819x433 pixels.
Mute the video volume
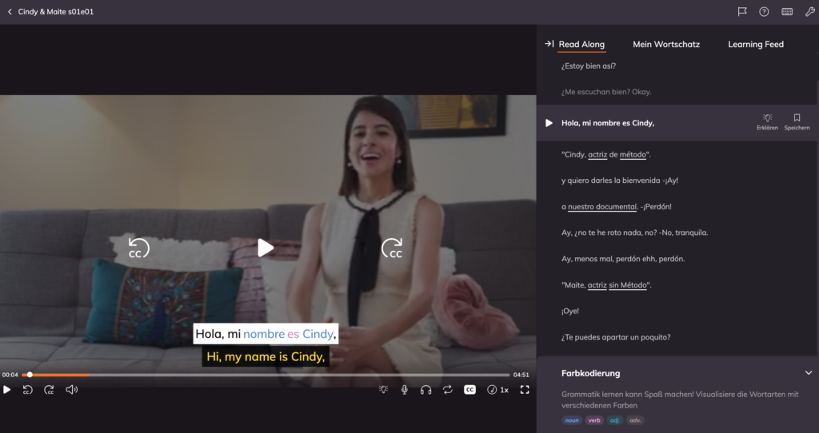[x=71, y=390]
